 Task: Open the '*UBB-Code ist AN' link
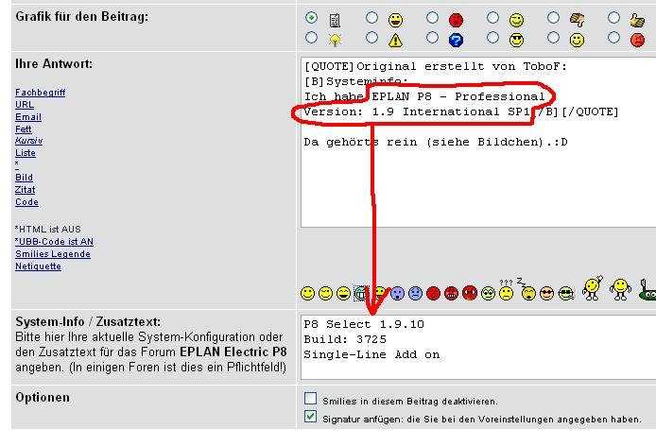coord(55,241)
